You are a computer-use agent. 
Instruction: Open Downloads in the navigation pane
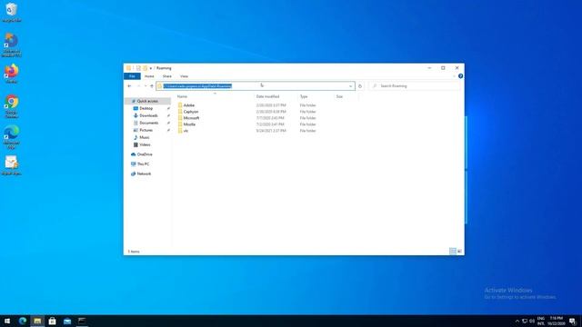(148, 115)
